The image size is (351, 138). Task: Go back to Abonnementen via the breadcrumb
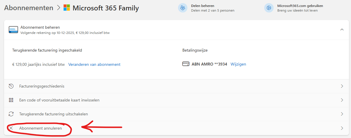(x=29, y=8)
